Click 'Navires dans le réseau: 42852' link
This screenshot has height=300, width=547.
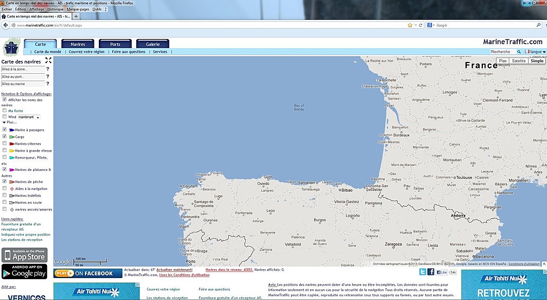pos(229,270)
